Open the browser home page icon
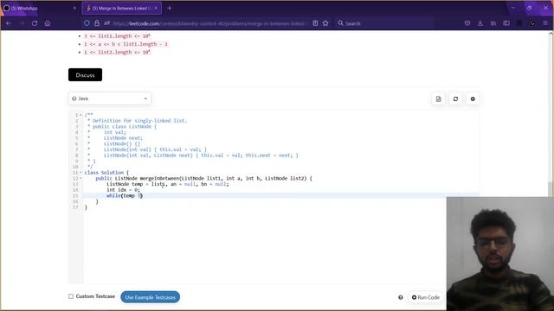Image resolution: width=554 pixels, height=311 pixels. pos(48,23)
